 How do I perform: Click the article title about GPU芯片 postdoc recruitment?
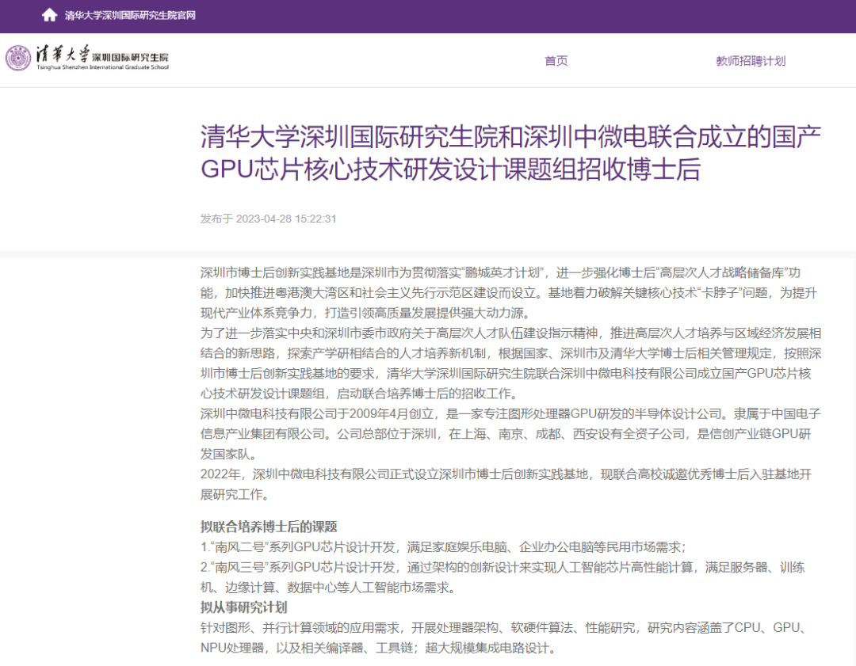click(510, 153)
